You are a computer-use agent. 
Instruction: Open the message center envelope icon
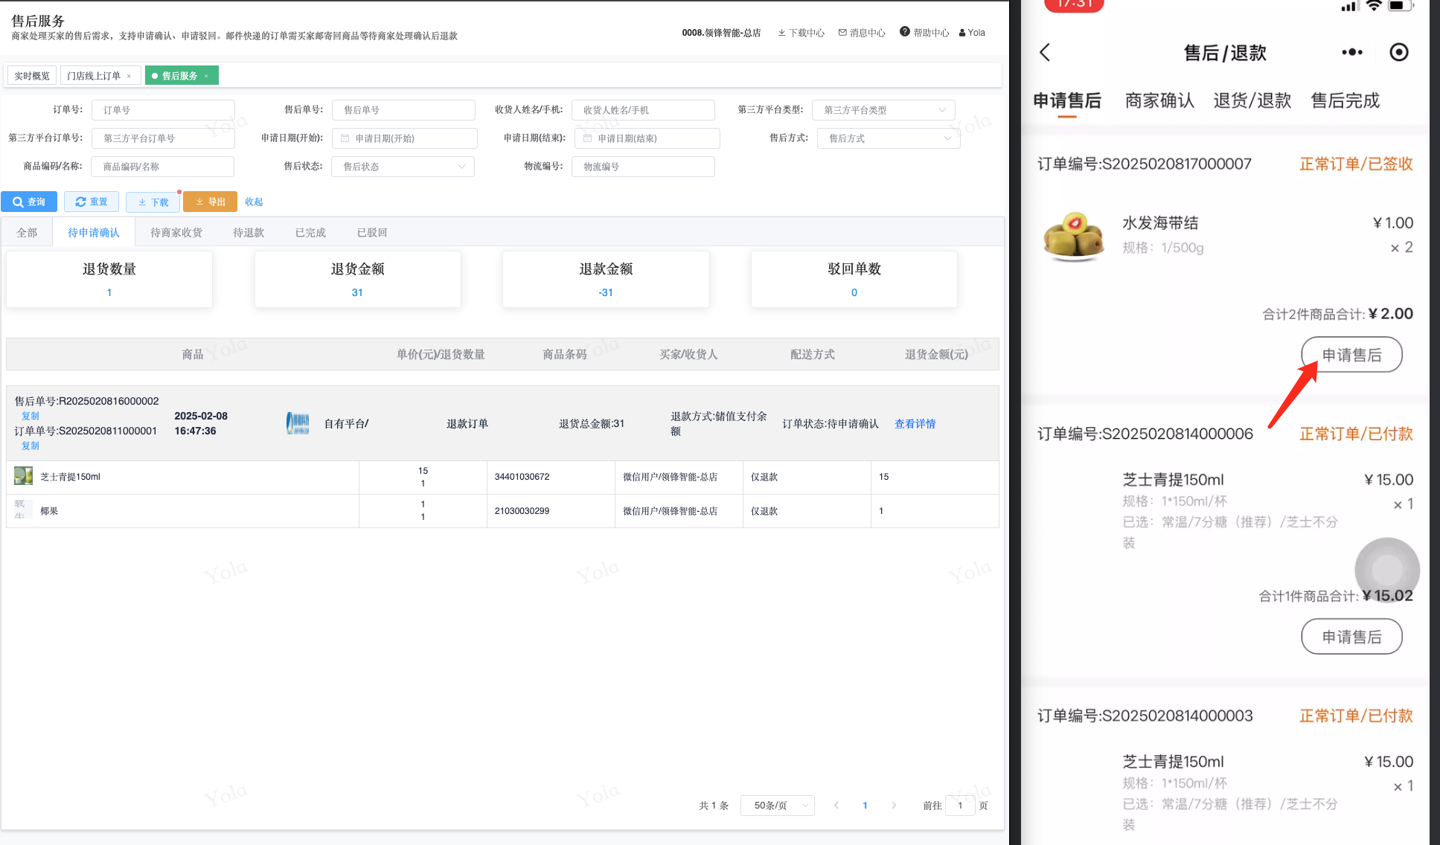pyautogui.click(x=842, y=33)
